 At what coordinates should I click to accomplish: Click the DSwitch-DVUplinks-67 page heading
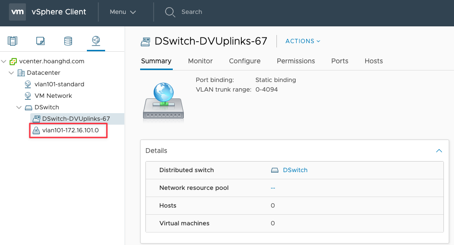(211, 41)
